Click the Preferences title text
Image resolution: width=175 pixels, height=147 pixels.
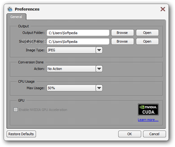point(27,9)
